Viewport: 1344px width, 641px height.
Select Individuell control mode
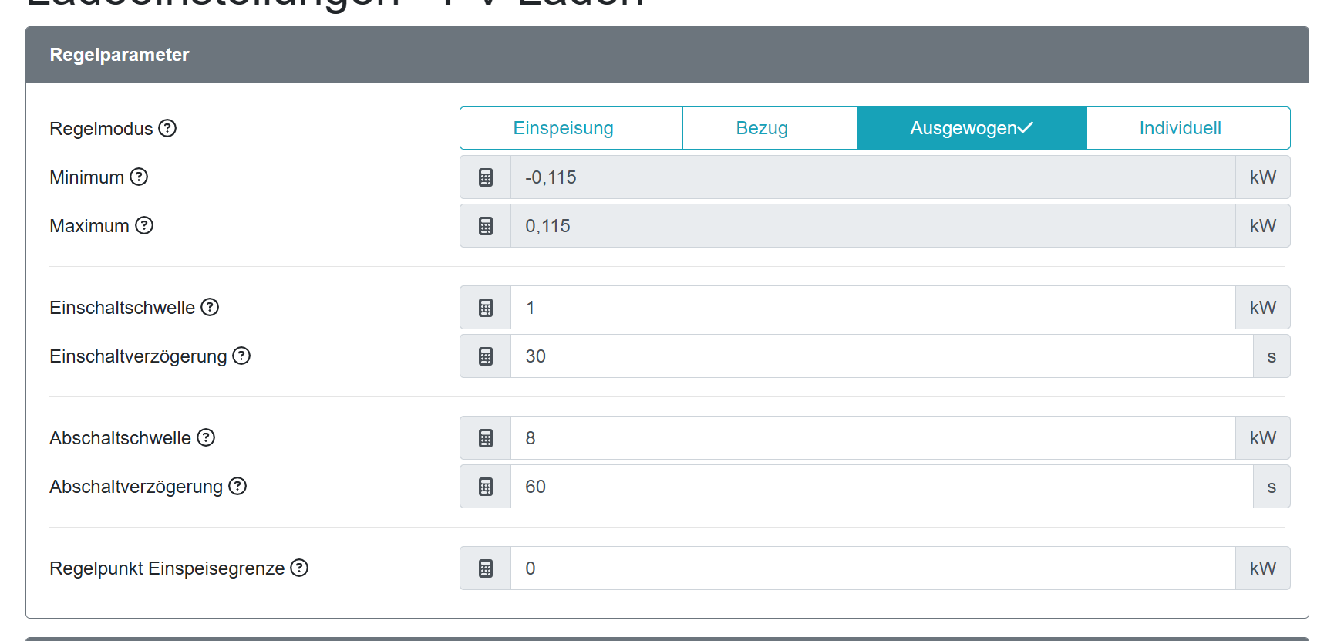[x=1188, y=128]
